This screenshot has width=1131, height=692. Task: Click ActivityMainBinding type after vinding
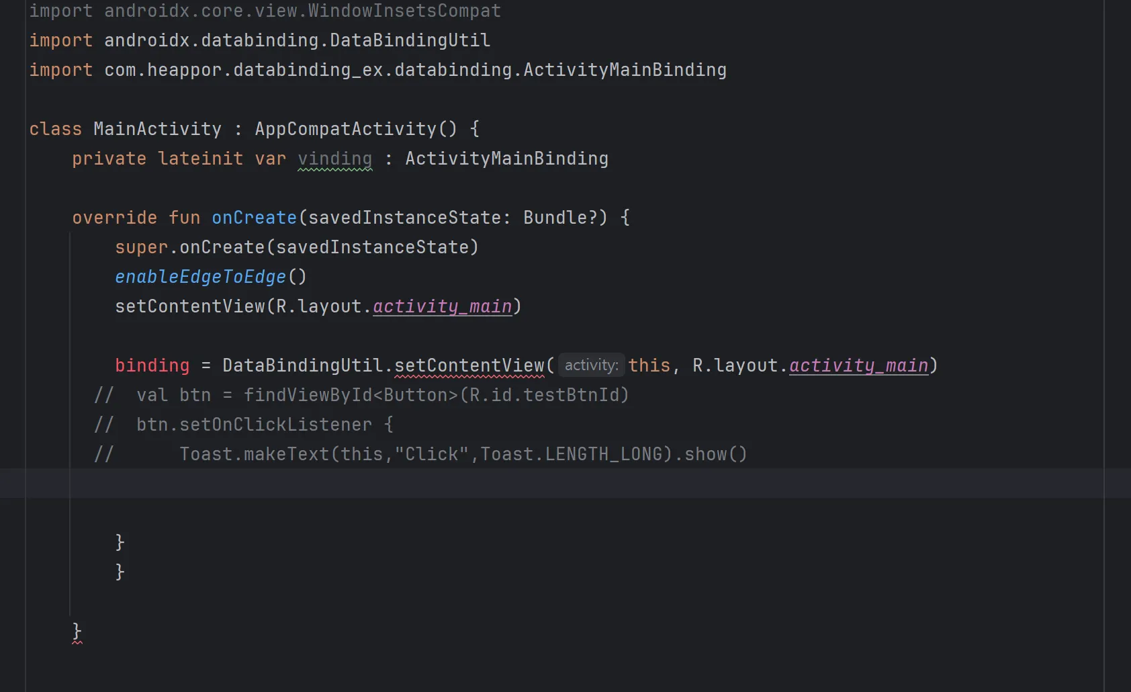(x=507, y=159)
